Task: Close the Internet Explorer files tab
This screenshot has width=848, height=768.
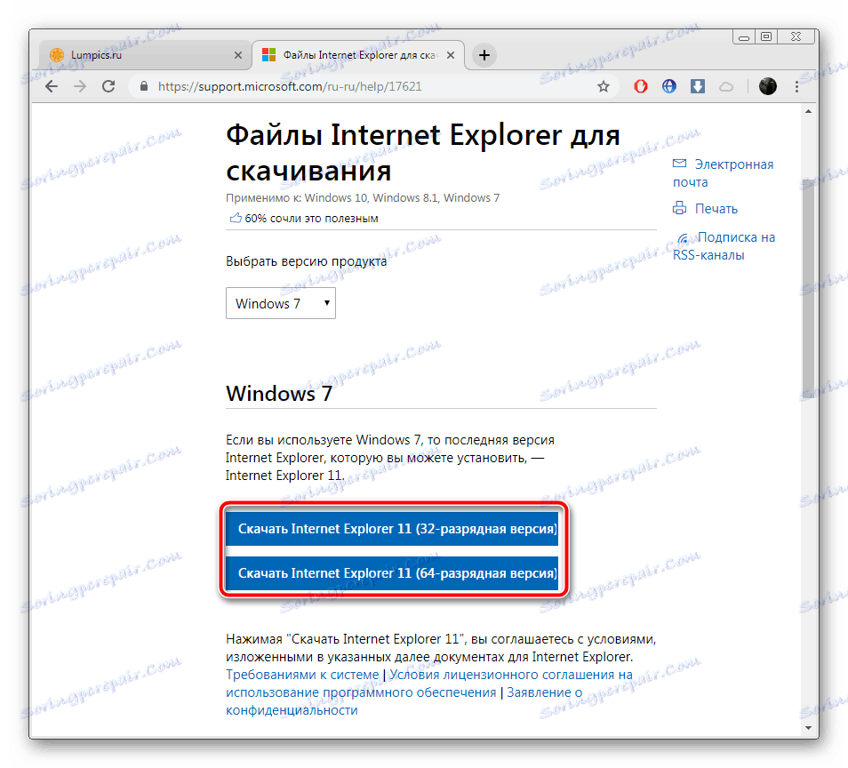Action: (451, 55)
